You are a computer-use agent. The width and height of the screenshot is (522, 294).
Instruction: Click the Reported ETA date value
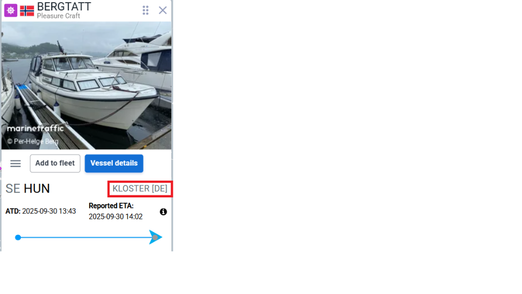tap(115, 217)
